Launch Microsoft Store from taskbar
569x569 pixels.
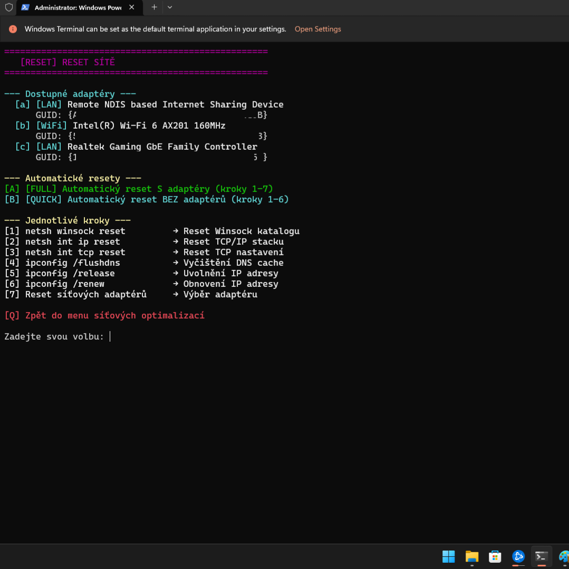click(495, 556)
